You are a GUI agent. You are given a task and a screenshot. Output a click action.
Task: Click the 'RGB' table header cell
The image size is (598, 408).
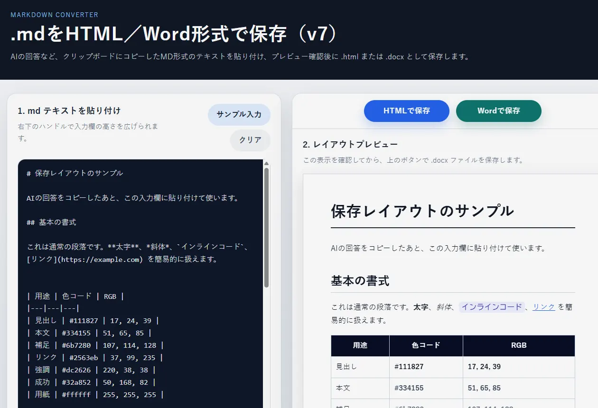coord(519,345)
